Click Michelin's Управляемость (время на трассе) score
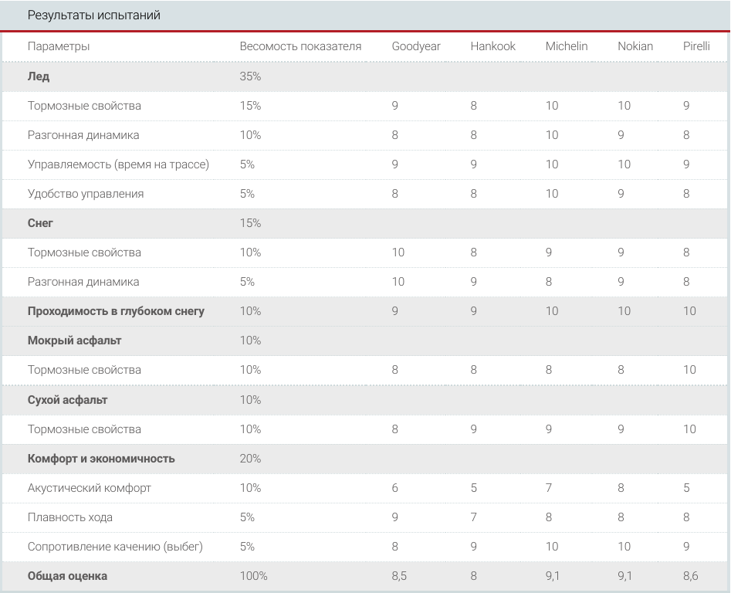The image size is (731, 593). pyautogui.click(x=552, y=164)
